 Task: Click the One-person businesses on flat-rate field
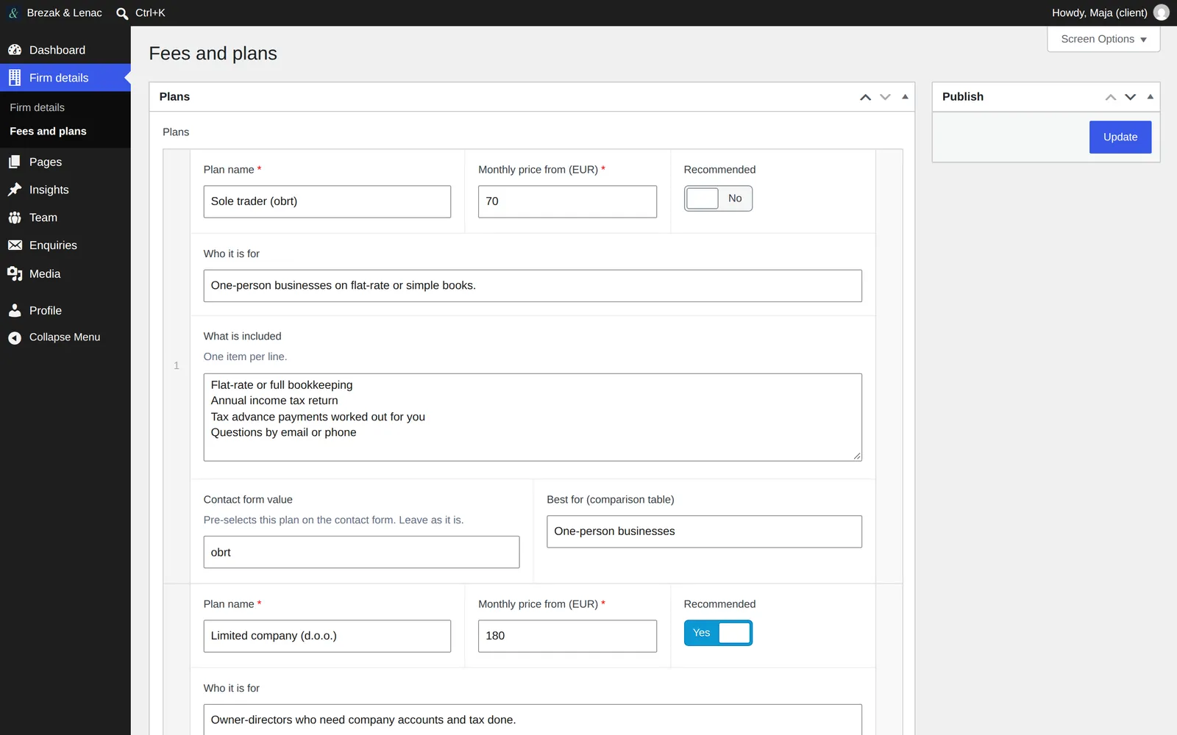pyautogui.click(x=533, y=286)
